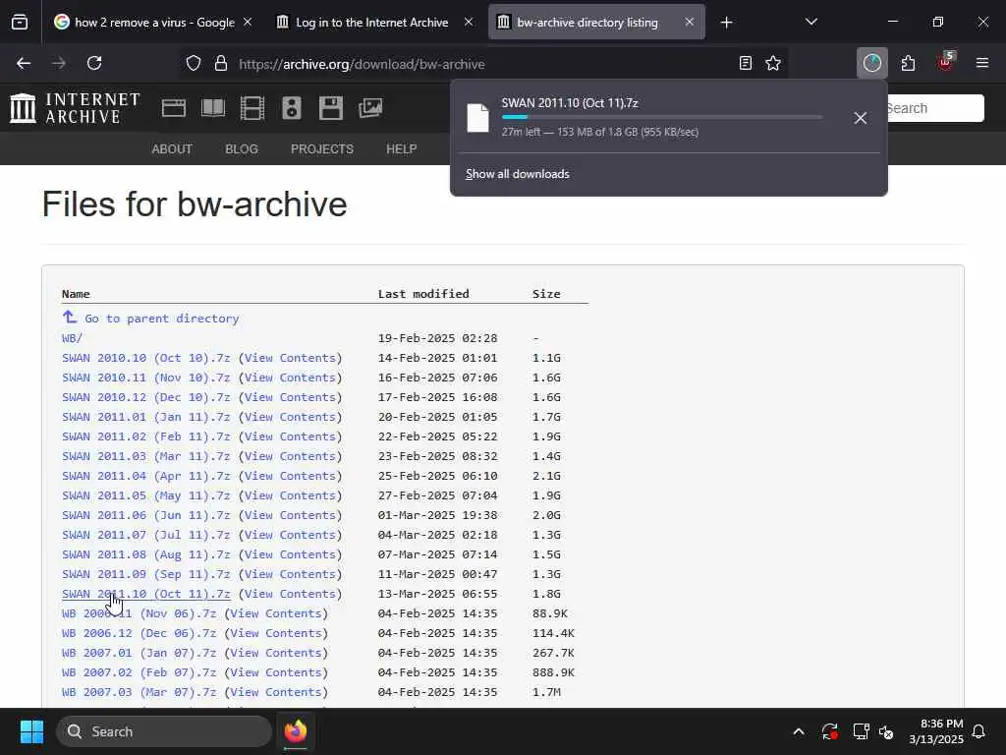Click the 'Last modified' column header
Image resolution: width=1006 pixels, height=755 pixels.
(x=423, y=293)
